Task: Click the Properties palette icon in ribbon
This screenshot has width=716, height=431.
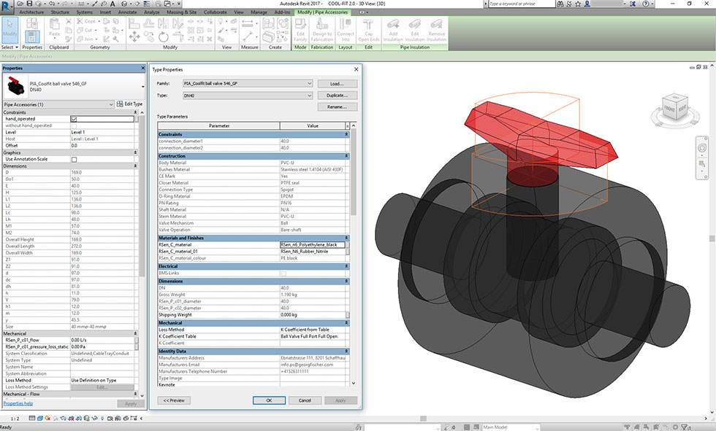Action: click(x=32, y=36)
